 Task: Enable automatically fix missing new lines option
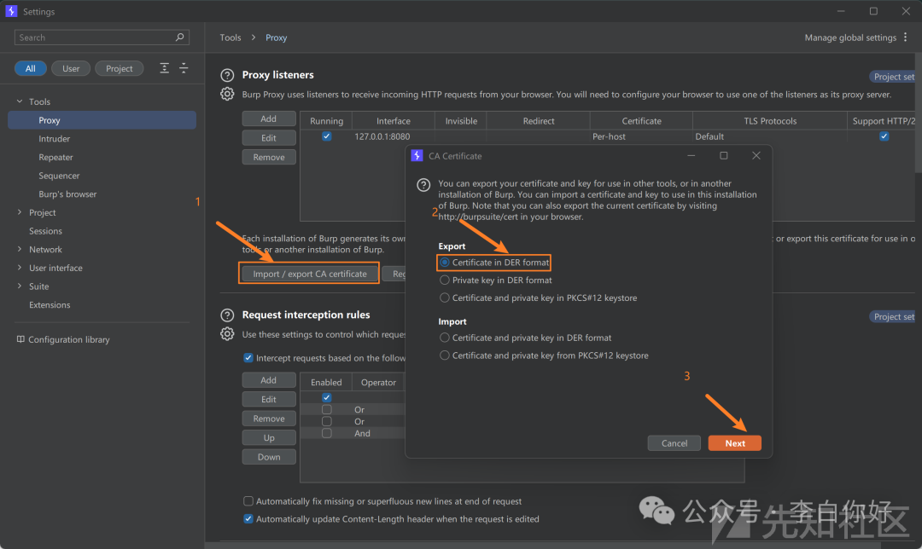(248, 501)
